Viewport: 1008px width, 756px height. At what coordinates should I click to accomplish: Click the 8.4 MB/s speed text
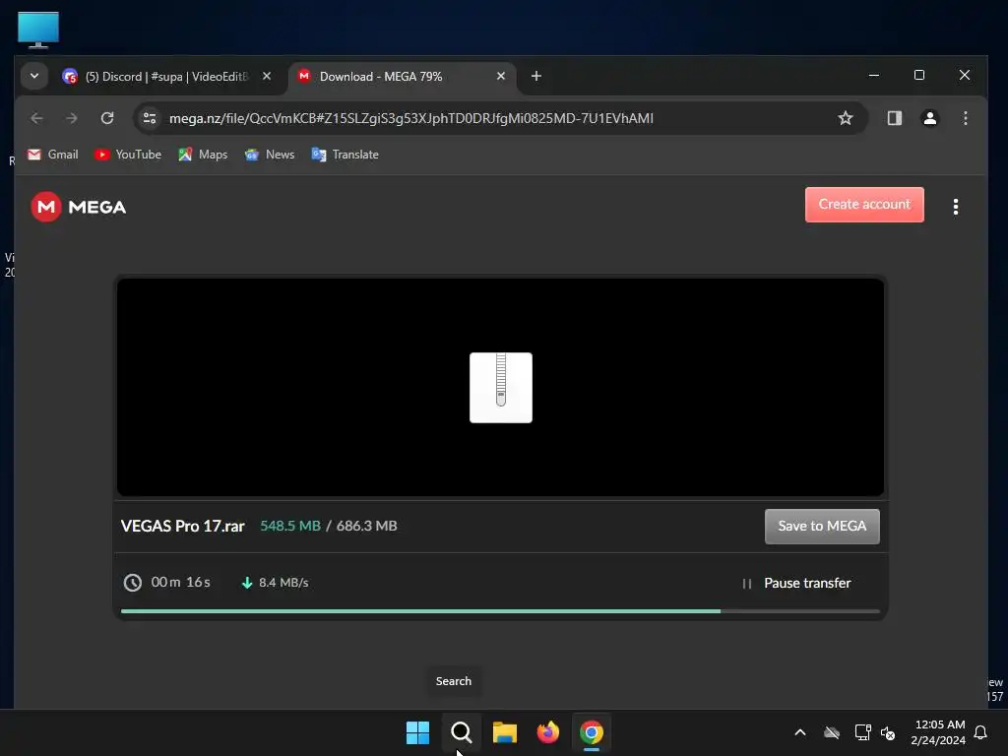[x=283, y=583]
